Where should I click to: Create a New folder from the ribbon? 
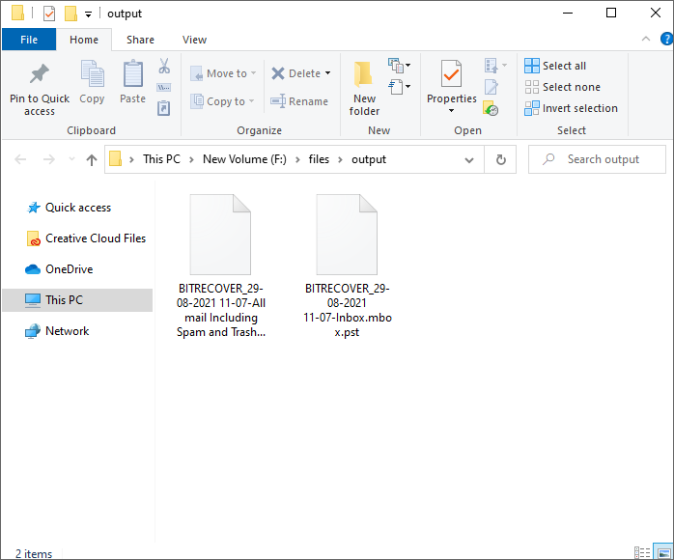coord(364,87)
